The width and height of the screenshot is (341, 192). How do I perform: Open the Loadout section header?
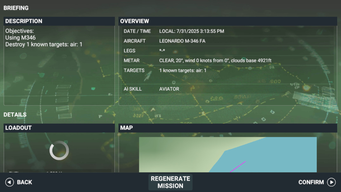pos(59,128)
